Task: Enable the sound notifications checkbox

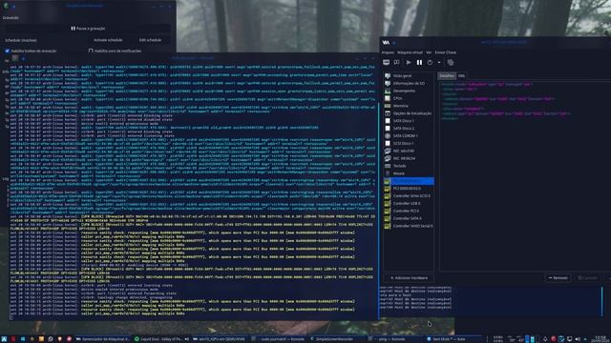Action: pos(91,50)
